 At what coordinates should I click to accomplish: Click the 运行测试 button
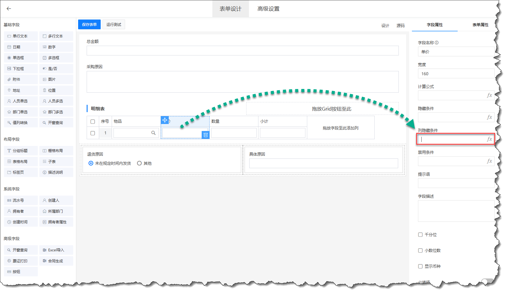pyautogui.click(x=114, y=24)
